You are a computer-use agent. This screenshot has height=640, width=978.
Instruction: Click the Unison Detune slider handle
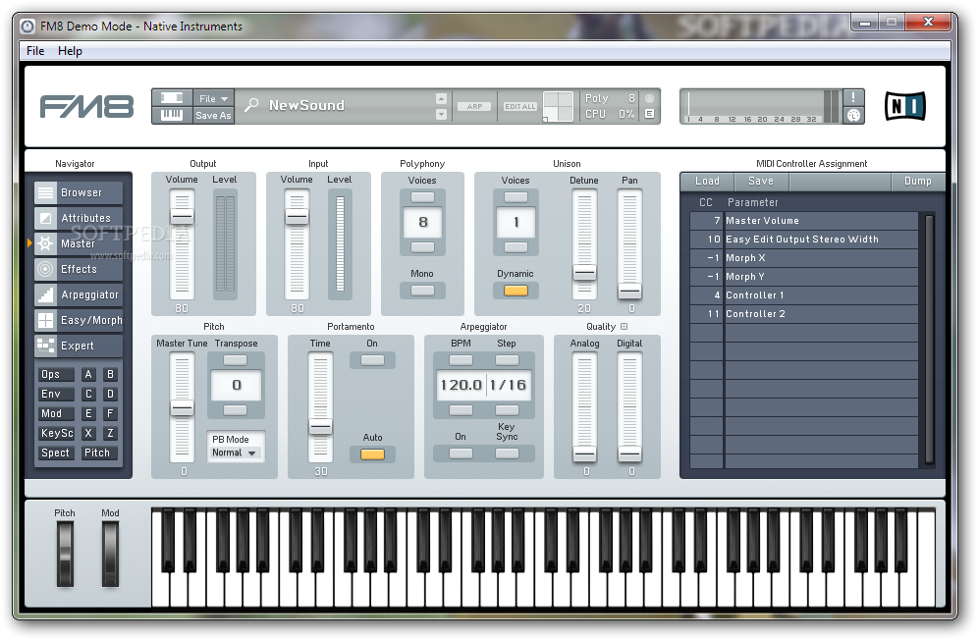(584, 273)
